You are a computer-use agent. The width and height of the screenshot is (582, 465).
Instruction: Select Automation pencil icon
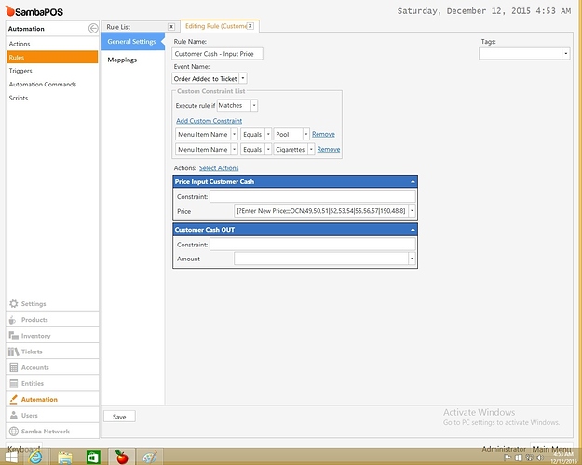14,399
